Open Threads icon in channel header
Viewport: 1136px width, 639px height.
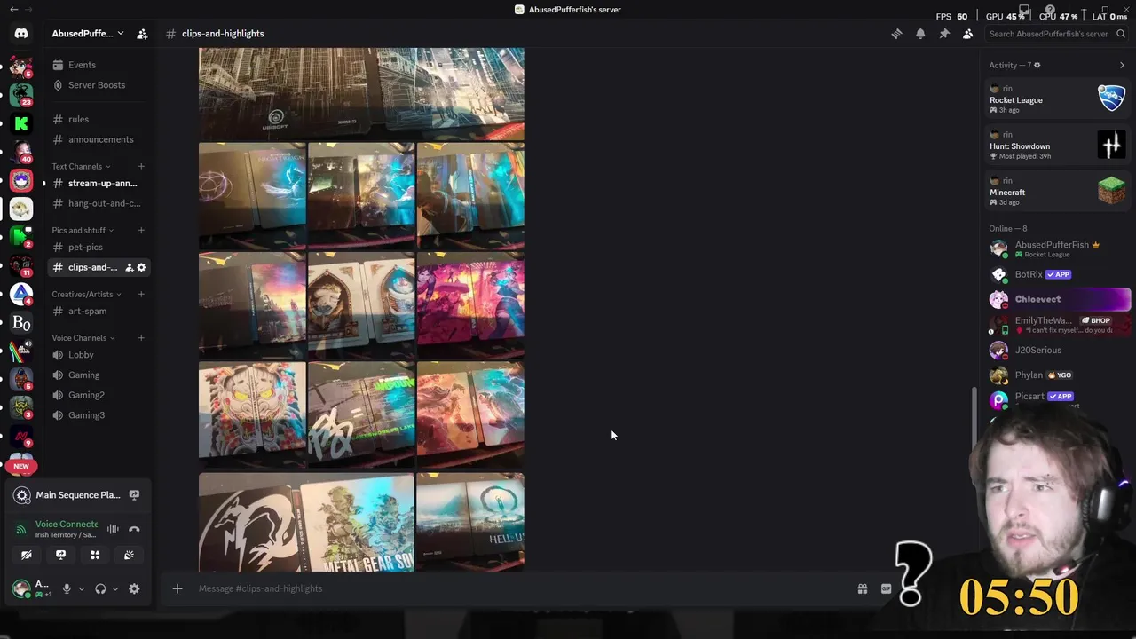click(x=896, y=34)
